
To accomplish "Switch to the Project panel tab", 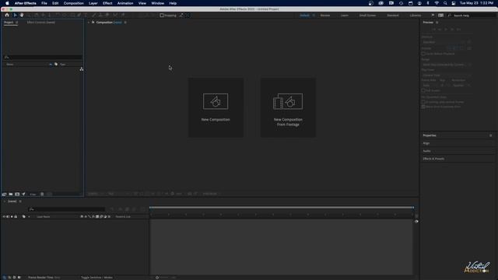I will 9,23.
